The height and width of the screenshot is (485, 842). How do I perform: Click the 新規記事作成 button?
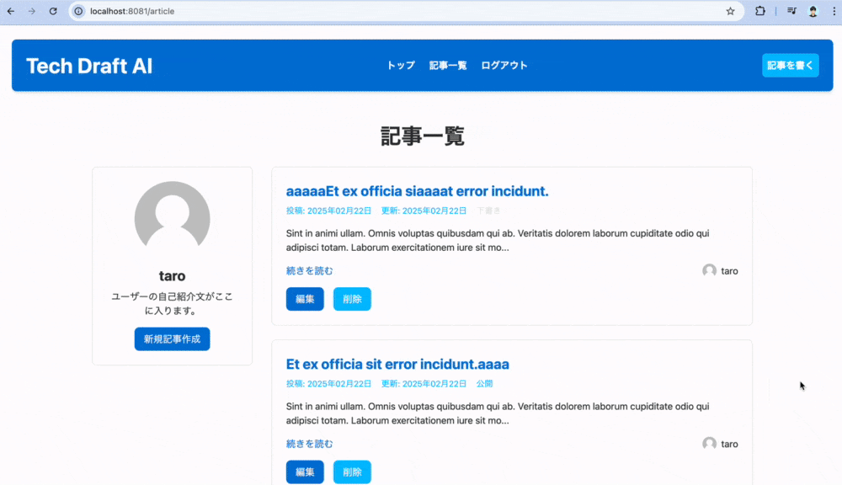[x=172, y=338]
